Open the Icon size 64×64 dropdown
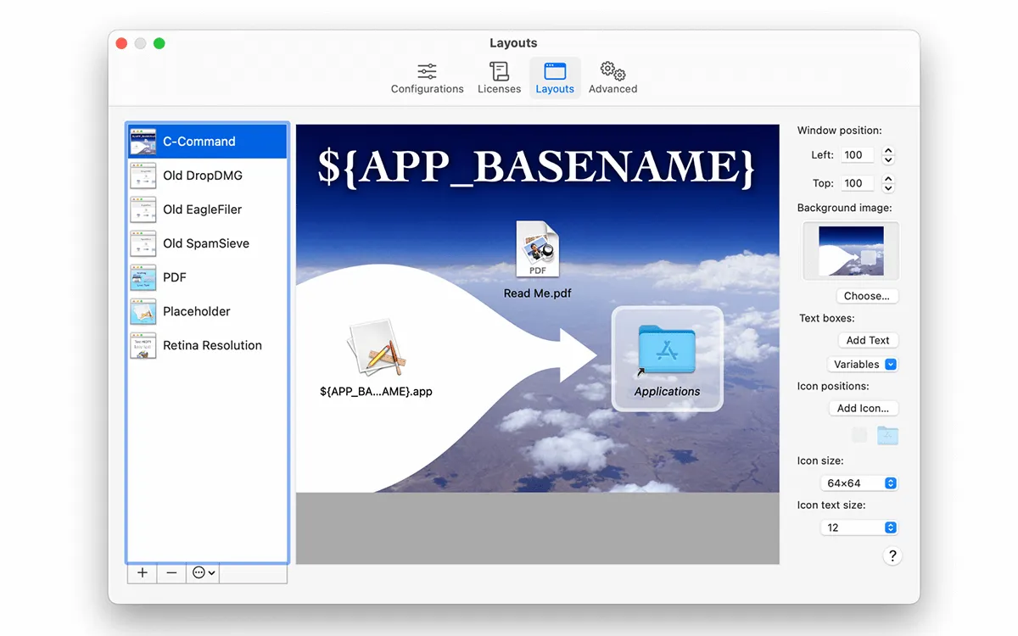The image size is (1018, 636). point(859,483)
